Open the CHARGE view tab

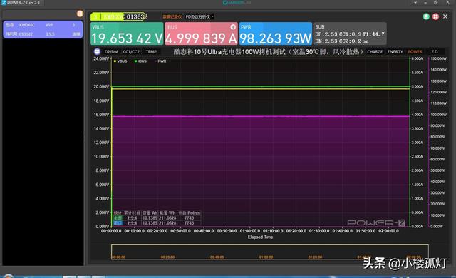pos(375,52)
